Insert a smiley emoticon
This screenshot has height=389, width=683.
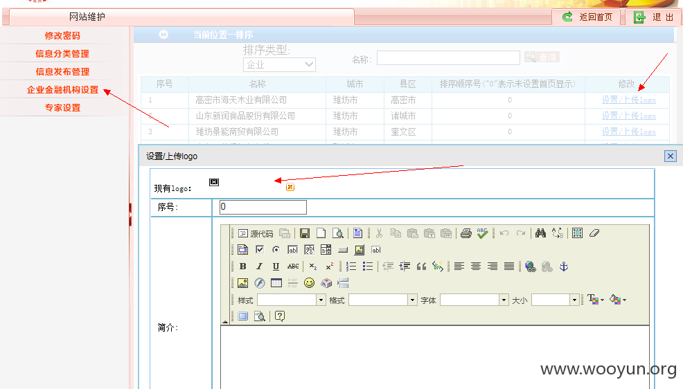(x=309, y=283)
